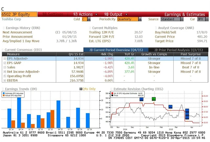This screenshot has height=142, width=210.
Task: Click the row 3 Sales index icon
Action: point(4,67)
